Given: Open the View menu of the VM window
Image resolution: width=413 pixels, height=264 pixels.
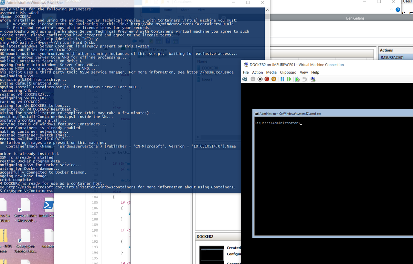Looking at the screenshot, I should coord(304,72).
